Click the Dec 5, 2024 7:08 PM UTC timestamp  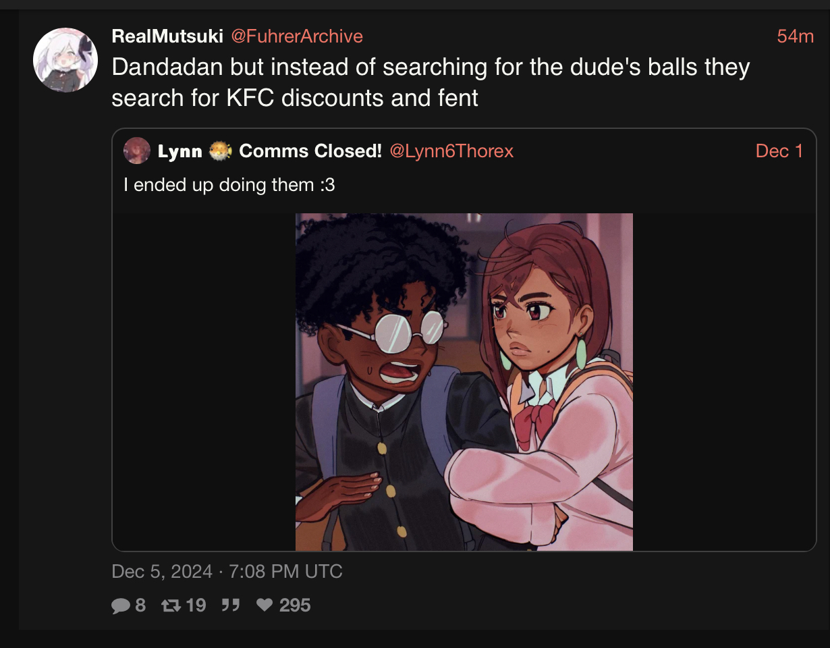227,572
